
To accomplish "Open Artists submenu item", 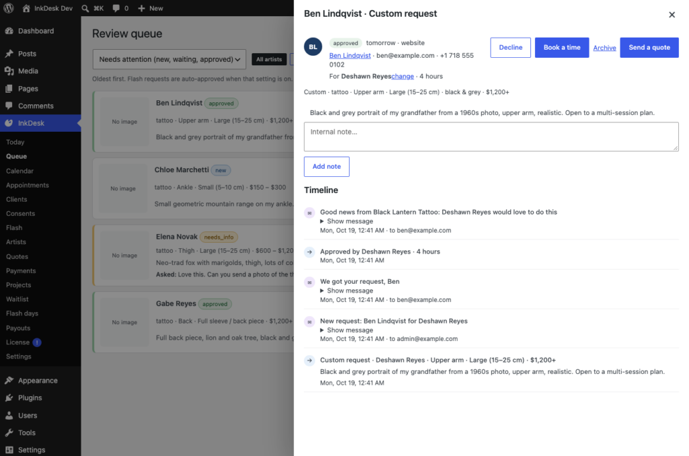I will click(x=16, y=242).
